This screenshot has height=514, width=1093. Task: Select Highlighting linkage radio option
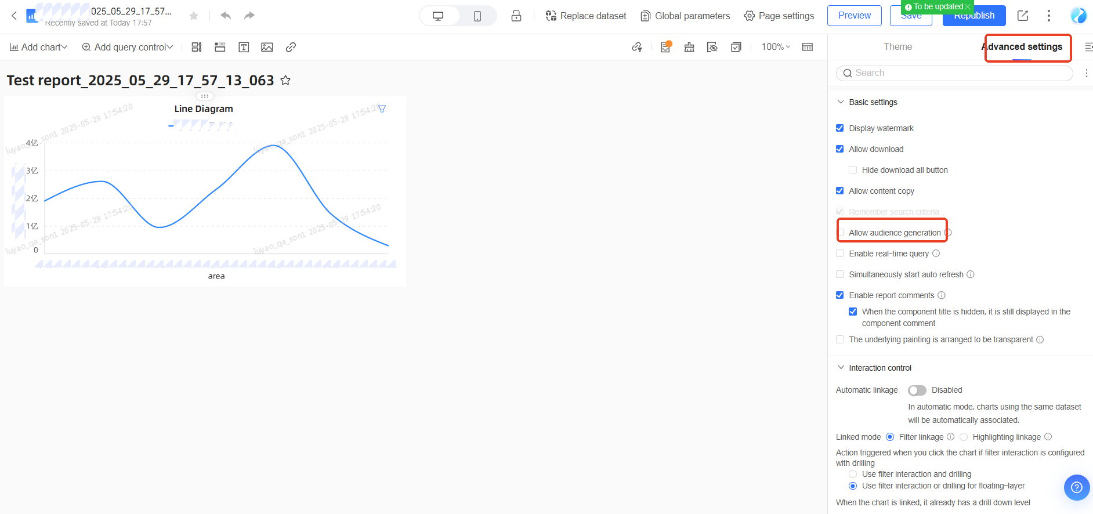[x=964, y=437]
